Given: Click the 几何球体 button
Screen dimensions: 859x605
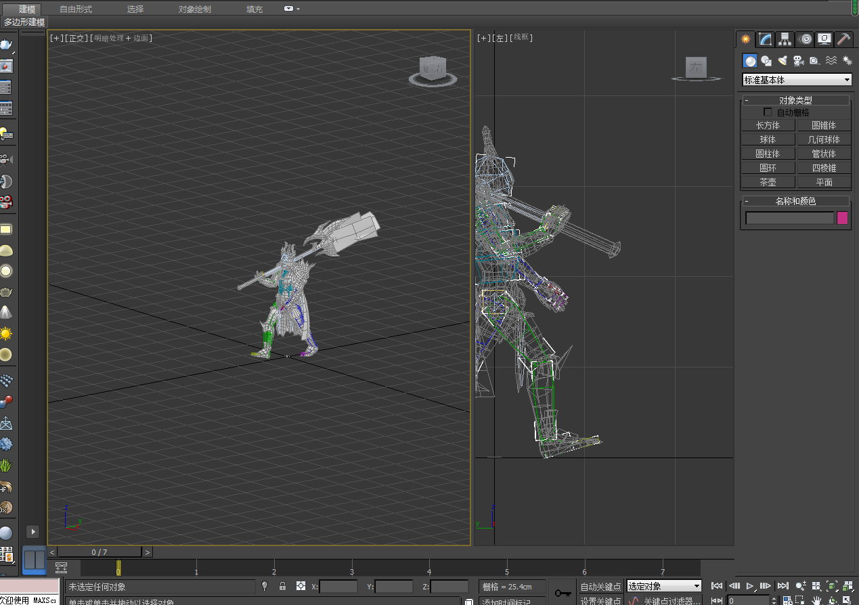Looking at the screenshot, I should pos(824,139).
